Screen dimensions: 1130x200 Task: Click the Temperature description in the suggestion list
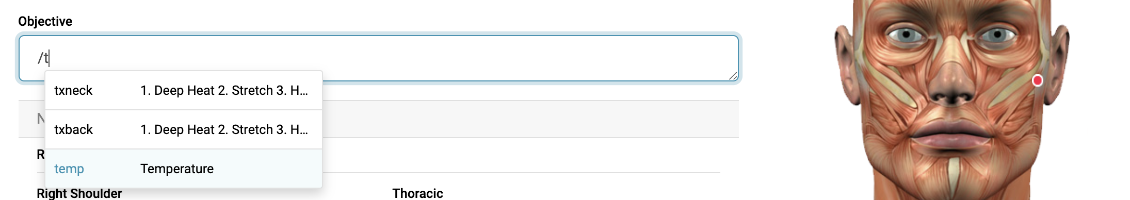coord(177,169)
